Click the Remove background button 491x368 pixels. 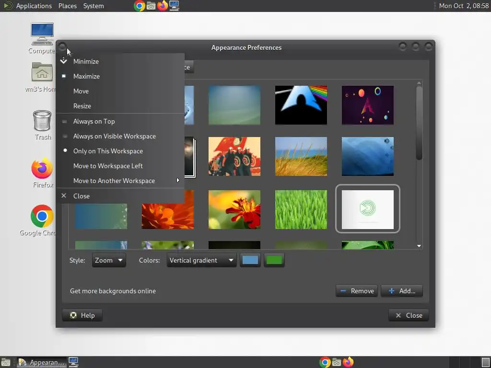coord(357,291)
